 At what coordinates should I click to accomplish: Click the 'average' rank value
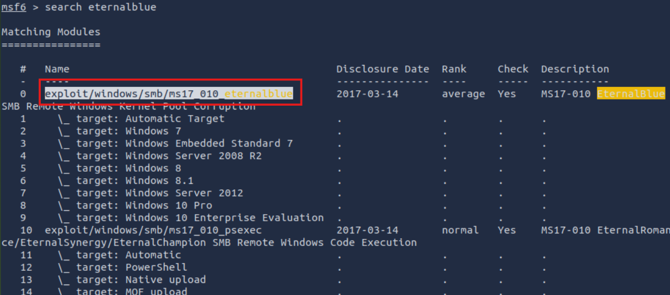[x=463, y=94]
